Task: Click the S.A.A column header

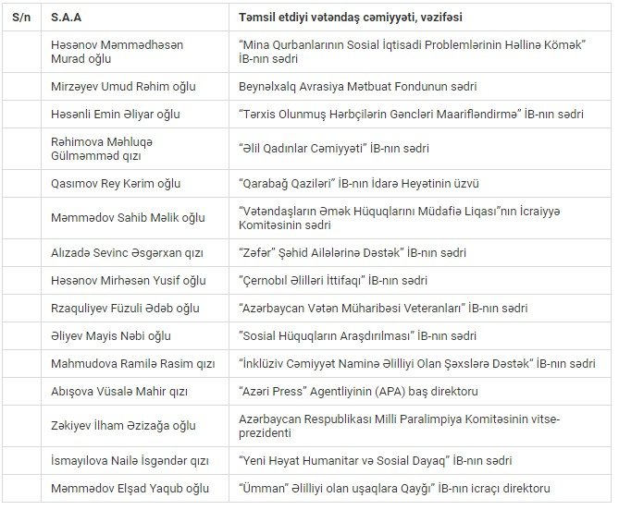Action: (70, 18)
